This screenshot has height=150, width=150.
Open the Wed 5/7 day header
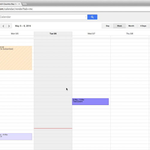[x=91, y=34]
